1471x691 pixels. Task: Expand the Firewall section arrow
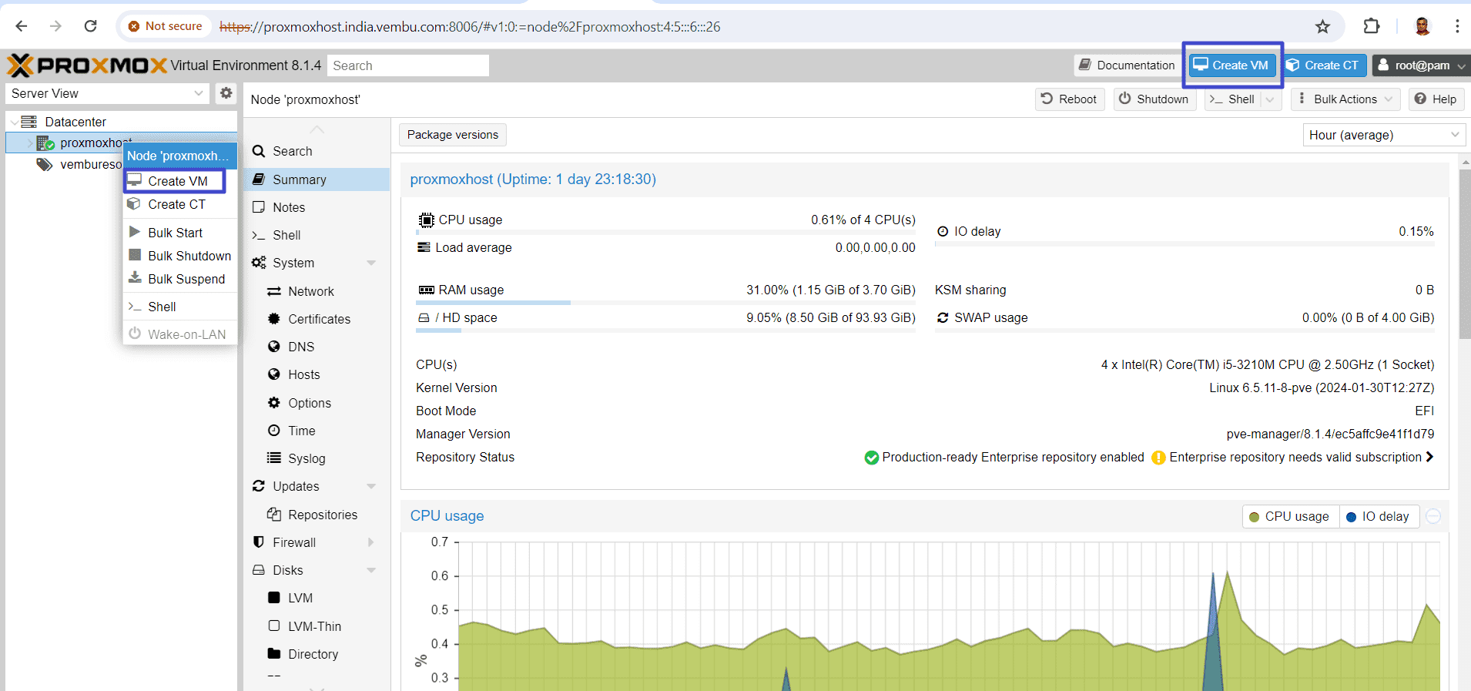371,542
